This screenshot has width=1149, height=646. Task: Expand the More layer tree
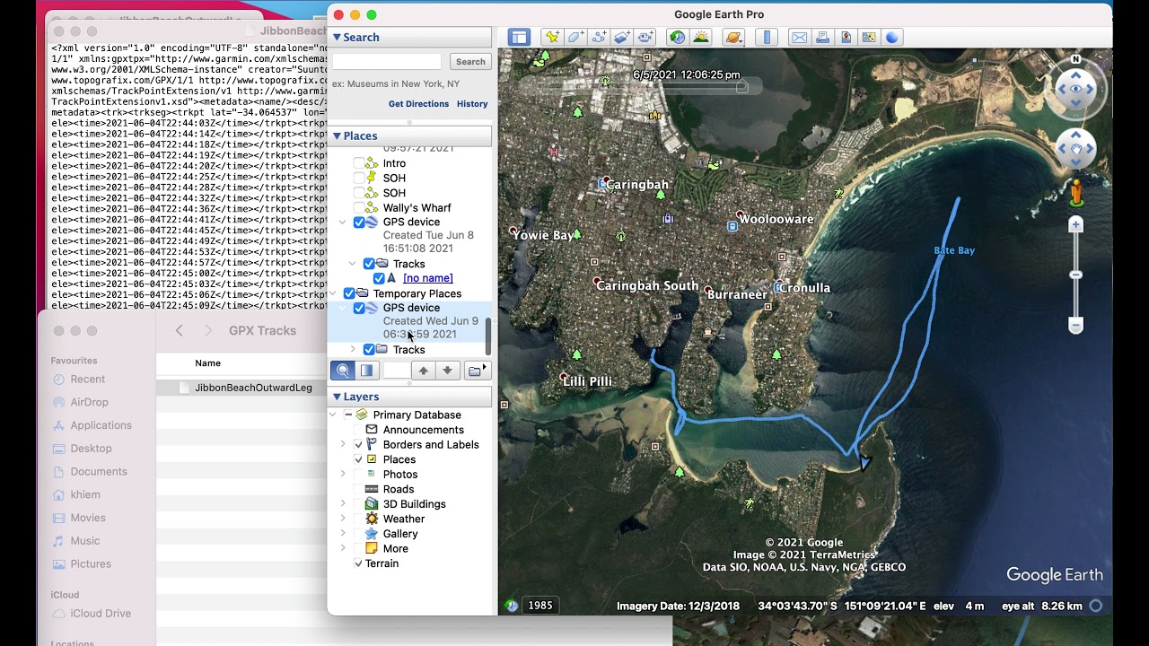342,548
